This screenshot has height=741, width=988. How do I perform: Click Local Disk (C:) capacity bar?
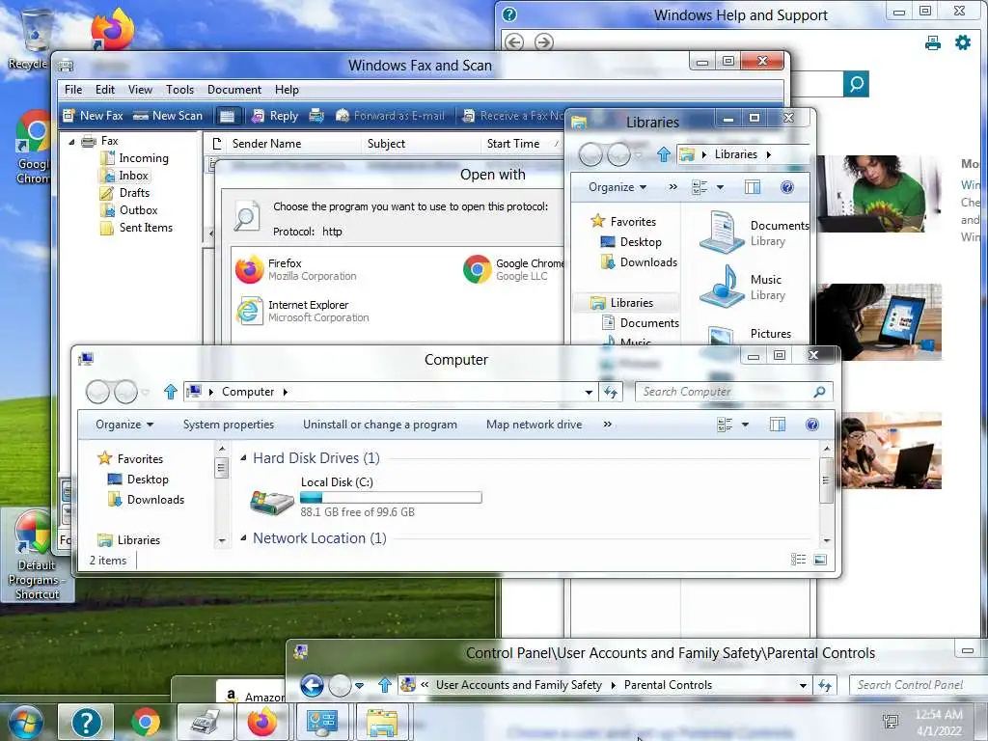coord(391,498)
